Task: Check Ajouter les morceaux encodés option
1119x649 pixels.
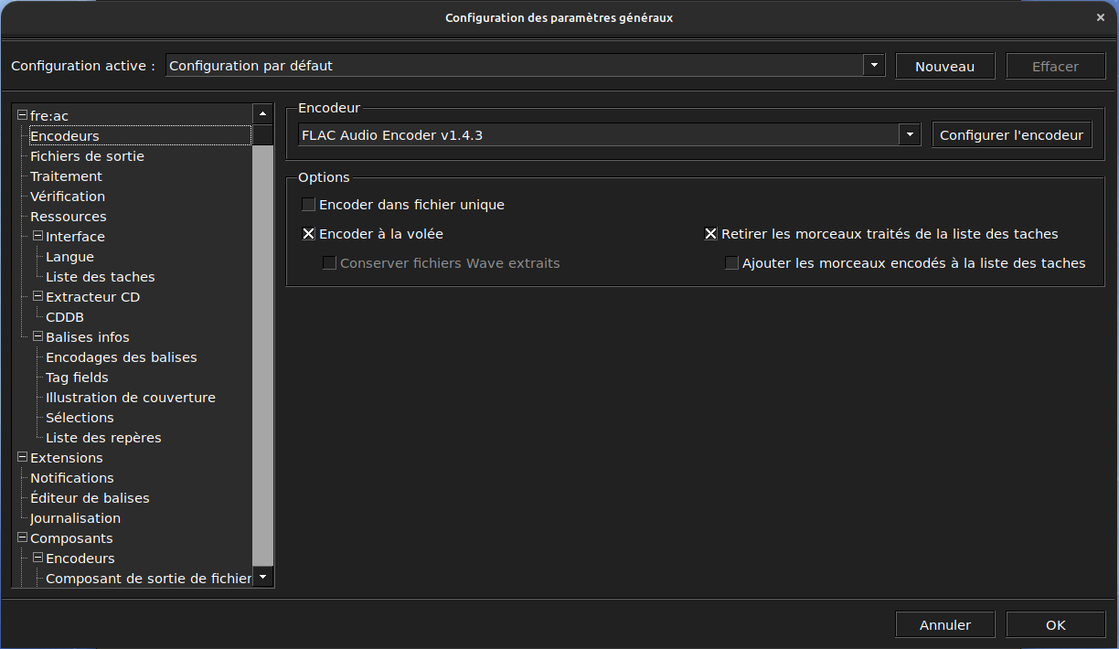Action: (731, 263)
